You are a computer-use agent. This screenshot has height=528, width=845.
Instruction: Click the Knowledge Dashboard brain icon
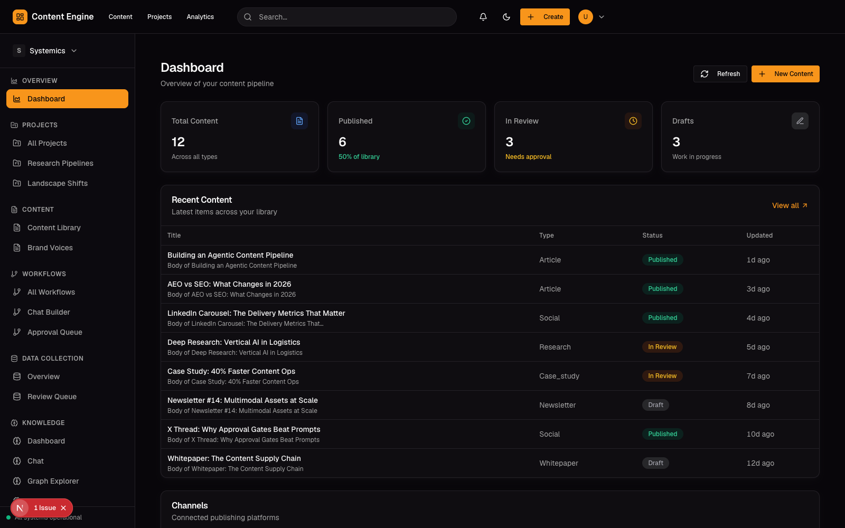tap(17, 441)
